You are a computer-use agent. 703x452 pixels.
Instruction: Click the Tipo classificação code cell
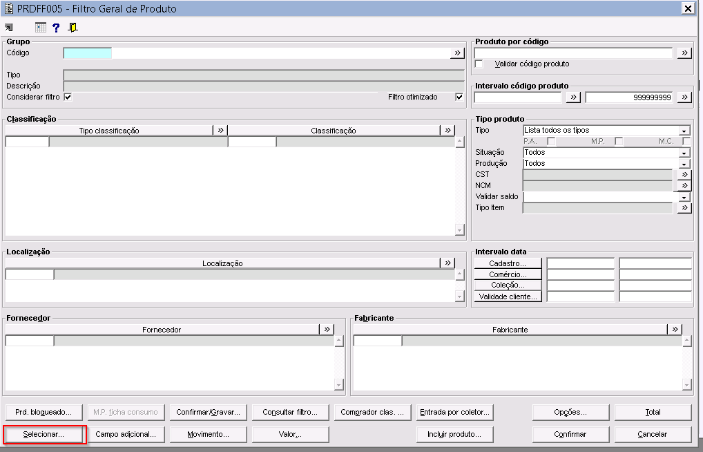tap(27, 142)
